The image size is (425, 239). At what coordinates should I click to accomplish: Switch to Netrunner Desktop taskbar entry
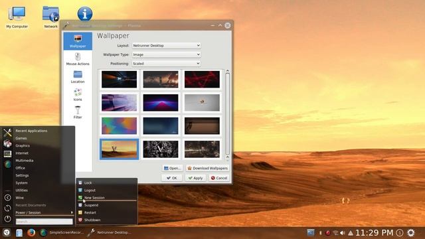[x=110, y=232]
